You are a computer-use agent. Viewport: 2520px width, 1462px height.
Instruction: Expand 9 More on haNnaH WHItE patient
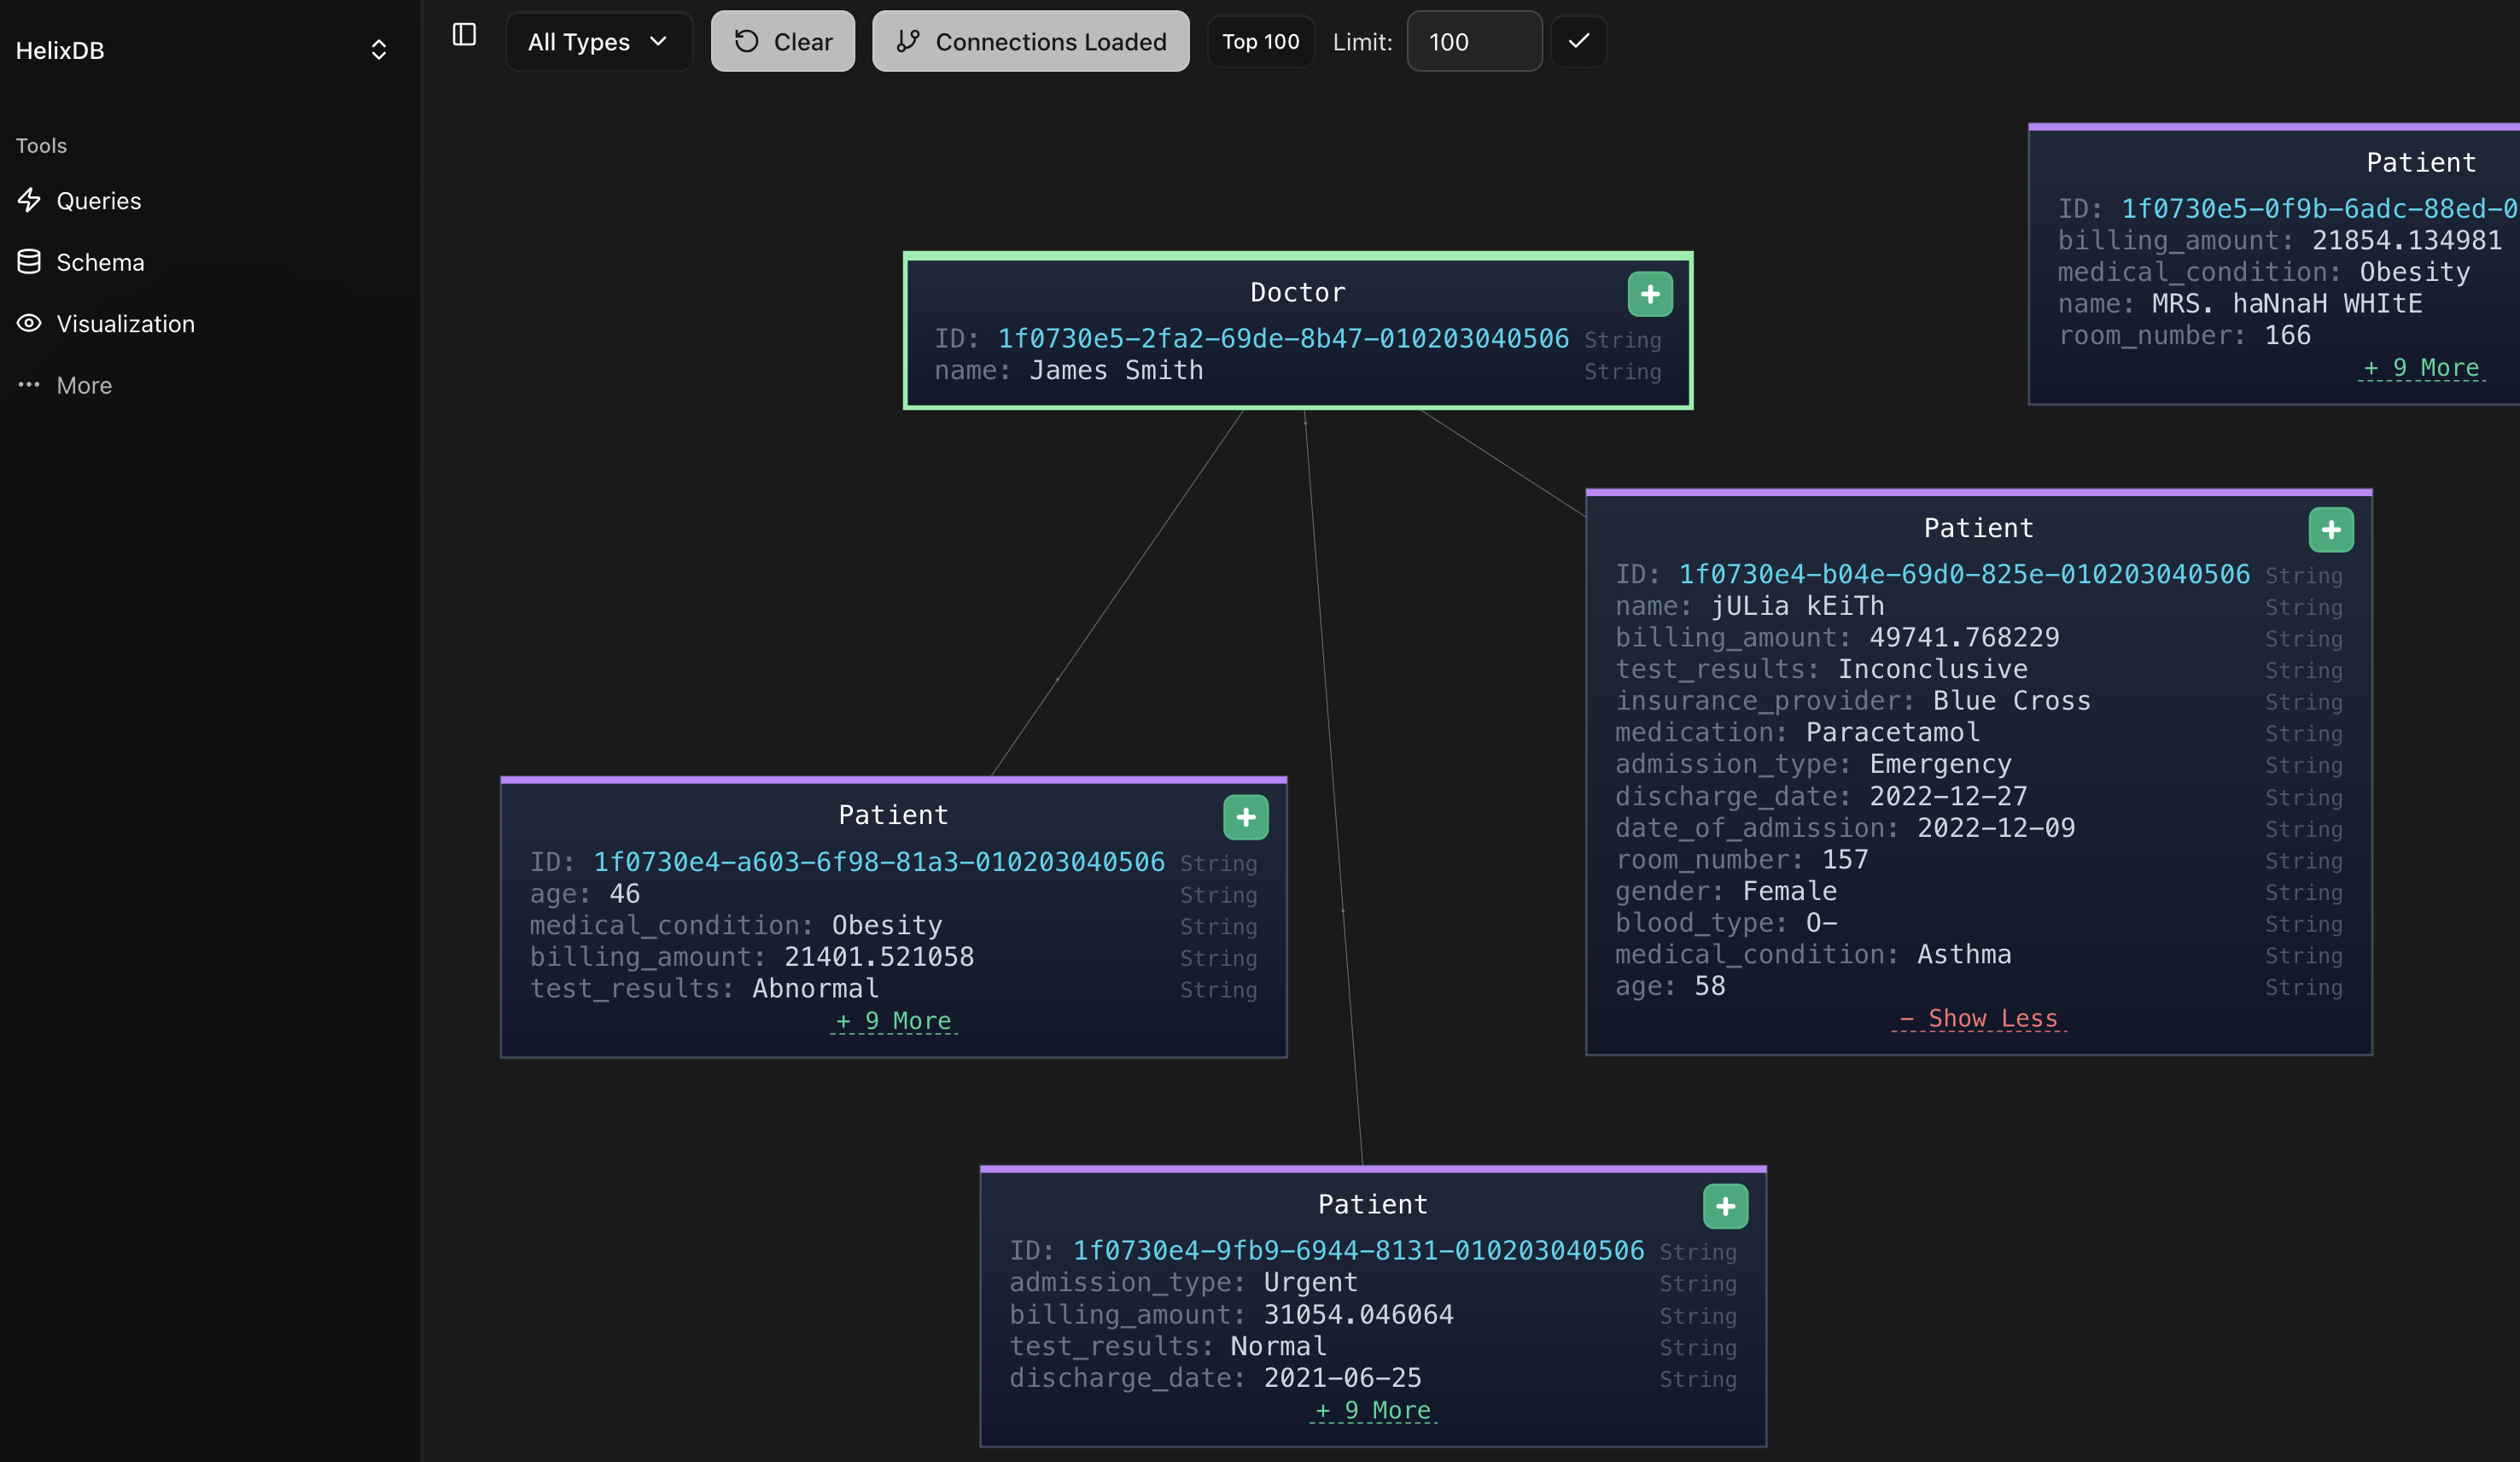[2420, 368]
